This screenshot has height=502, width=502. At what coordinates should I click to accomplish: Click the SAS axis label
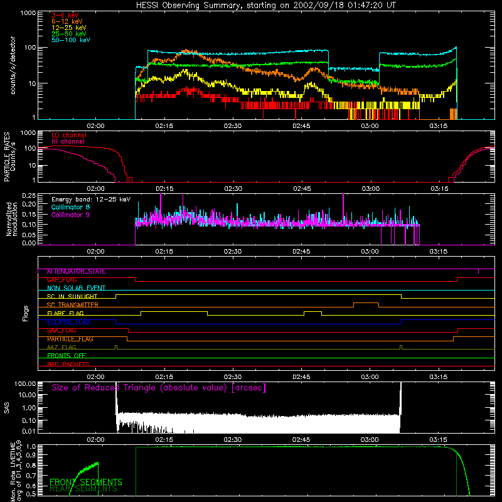tap(6, 408)
